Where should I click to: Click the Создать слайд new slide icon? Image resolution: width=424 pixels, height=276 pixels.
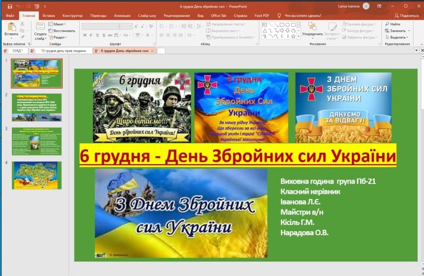(x=40, y=27)
